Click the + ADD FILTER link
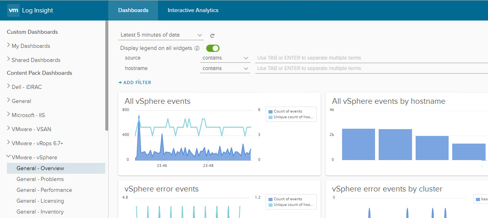488x218 pixels. point(135,82)
